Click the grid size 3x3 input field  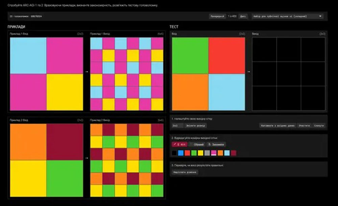click(177, 125)
